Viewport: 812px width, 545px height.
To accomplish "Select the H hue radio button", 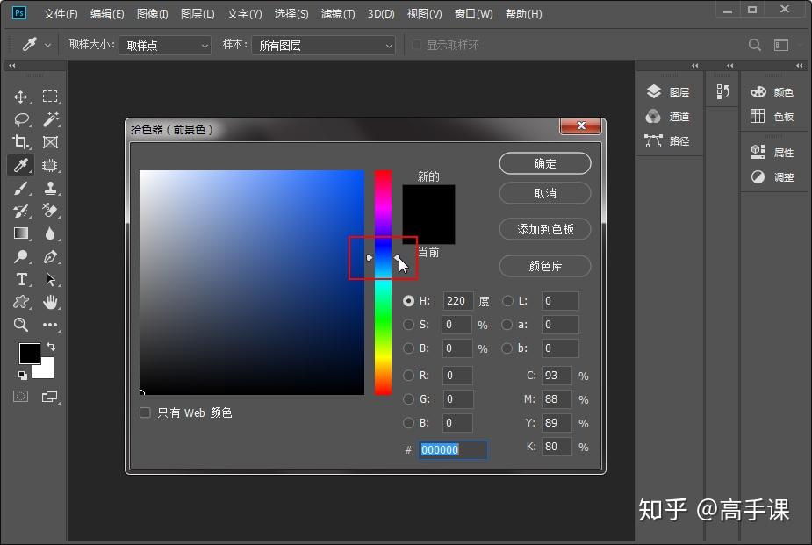I will (408, 301).
